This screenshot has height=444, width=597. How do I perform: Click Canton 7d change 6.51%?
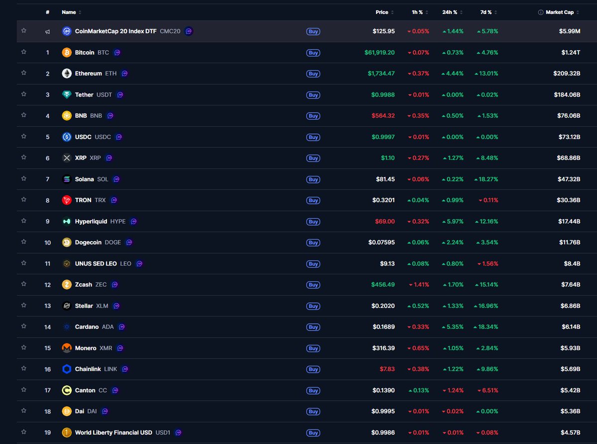point(489,390)
